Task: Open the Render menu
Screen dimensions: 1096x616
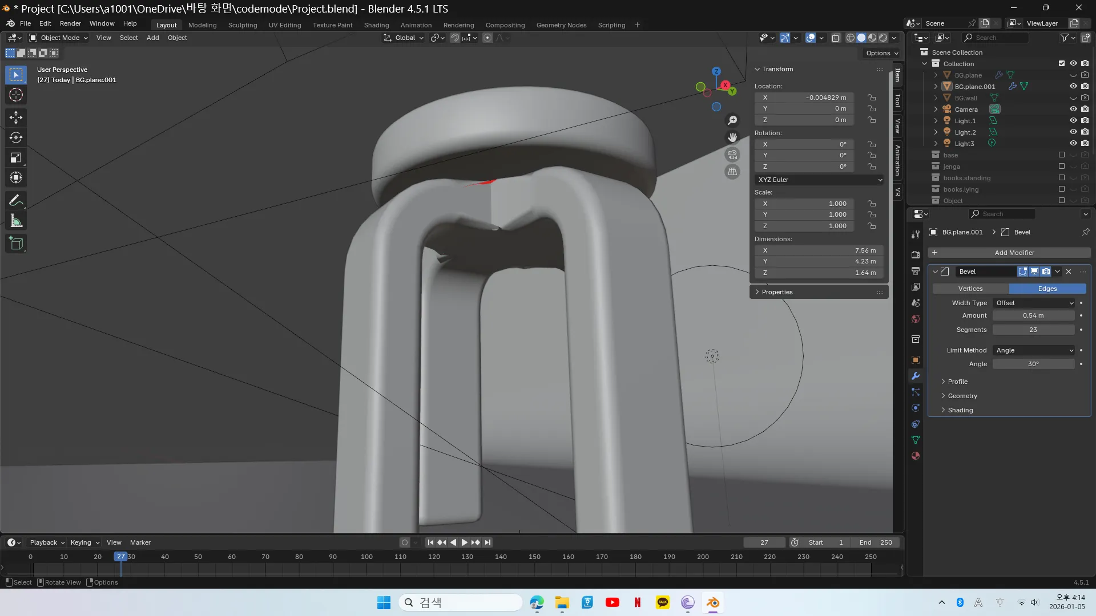Action: tap(70, 23)
